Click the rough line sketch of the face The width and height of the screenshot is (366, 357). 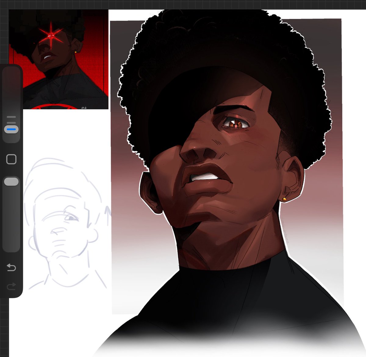pyautogui.click(x=67, y=223)
